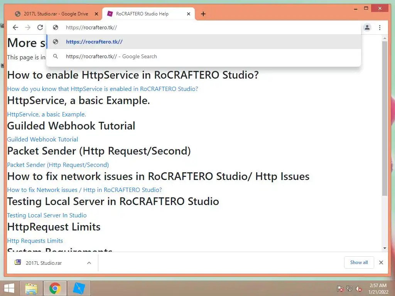Expand options chevron for 2017L Studio.rar download

click(89, 263)
